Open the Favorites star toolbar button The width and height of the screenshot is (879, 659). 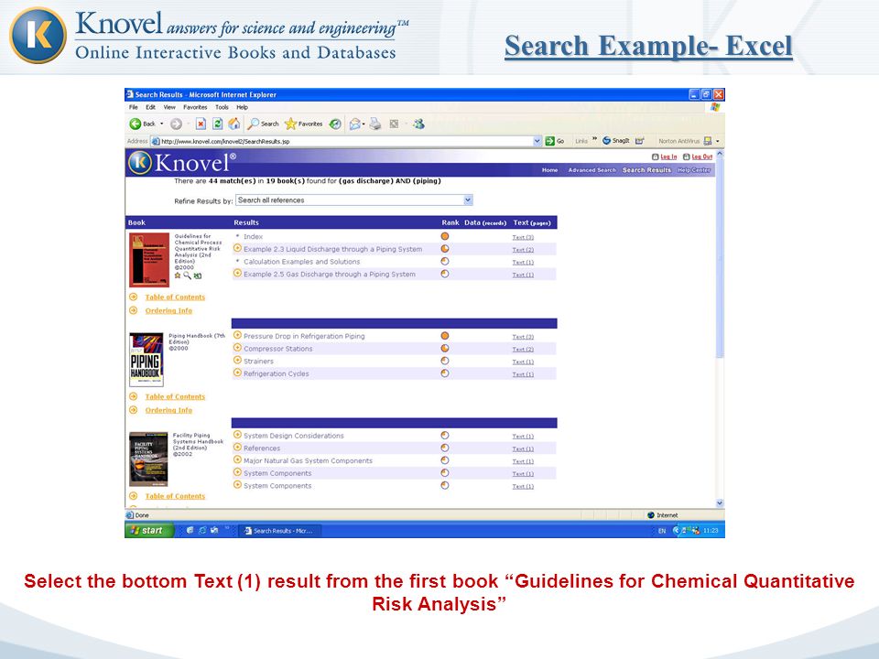pyautogui.click(x=303, y=124)
